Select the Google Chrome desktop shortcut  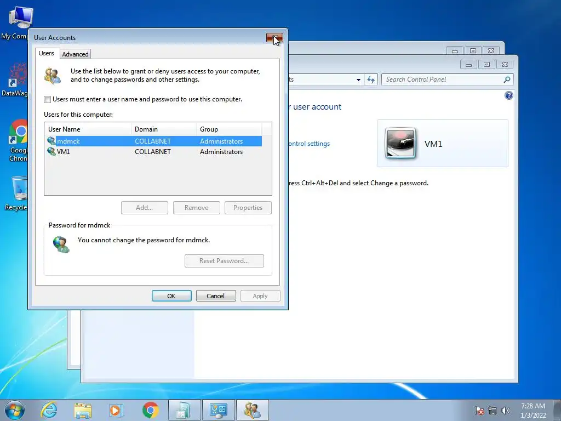click(18, 140)
